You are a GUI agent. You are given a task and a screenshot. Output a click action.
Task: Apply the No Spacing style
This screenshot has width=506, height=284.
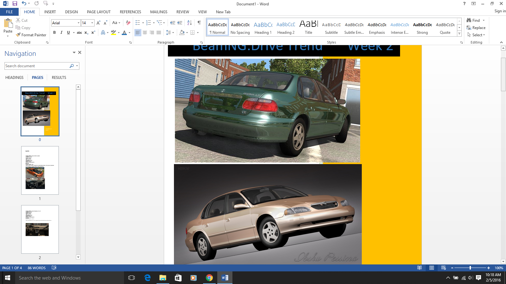coord(240,28)
